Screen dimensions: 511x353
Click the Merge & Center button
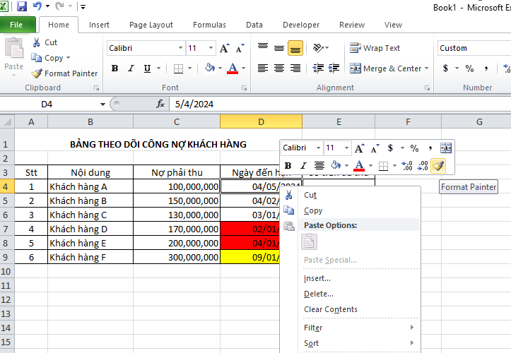pos(385,68)
